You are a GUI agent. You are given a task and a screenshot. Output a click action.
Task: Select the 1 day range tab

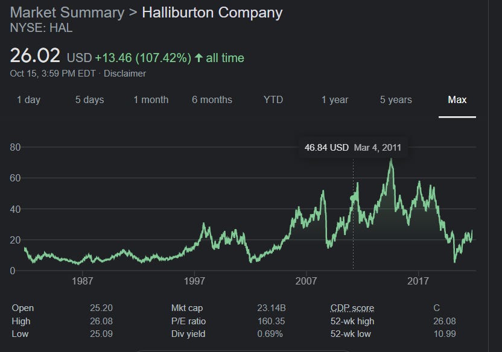coord(28,99)
